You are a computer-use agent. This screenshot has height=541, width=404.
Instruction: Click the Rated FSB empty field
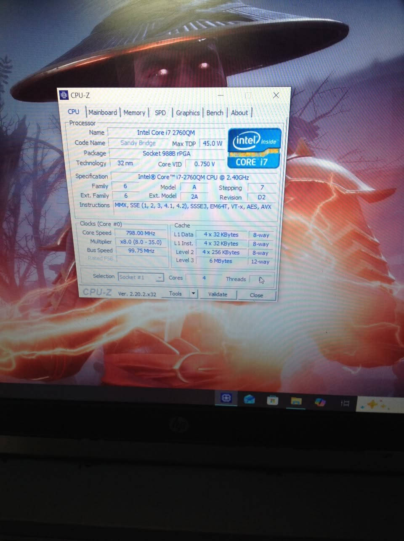click(141, 259)
